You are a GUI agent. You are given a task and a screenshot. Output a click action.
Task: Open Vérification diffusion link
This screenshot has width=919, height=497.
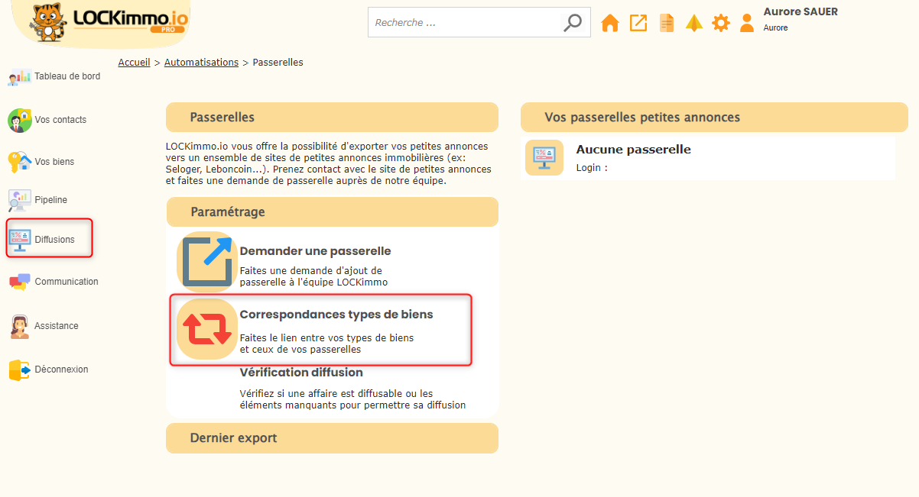tap(301, 373)
